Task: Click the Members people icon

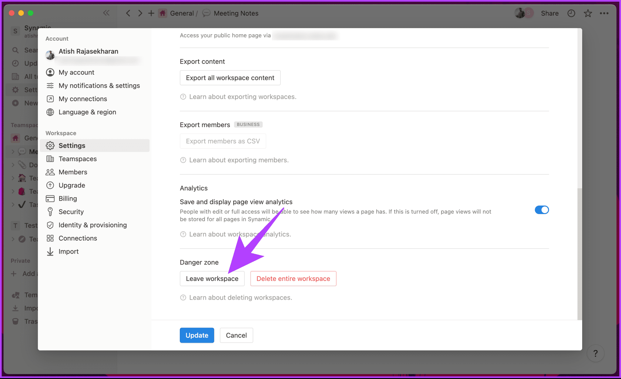Action: 50,172
